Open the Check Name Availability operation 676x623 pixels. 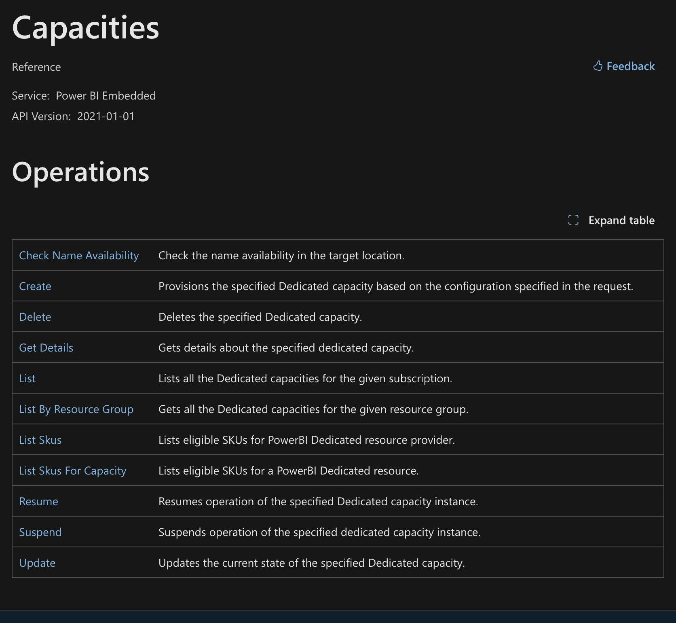coord(79,255)
